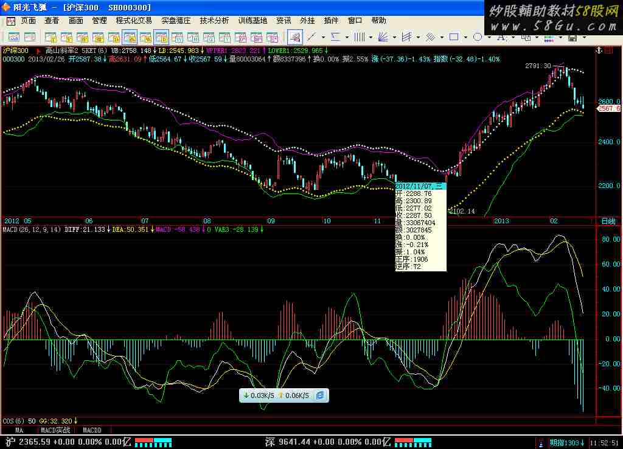Select the yearly Y period chart icon
This screenshot has width=623, height=449.
pos(225,37)
